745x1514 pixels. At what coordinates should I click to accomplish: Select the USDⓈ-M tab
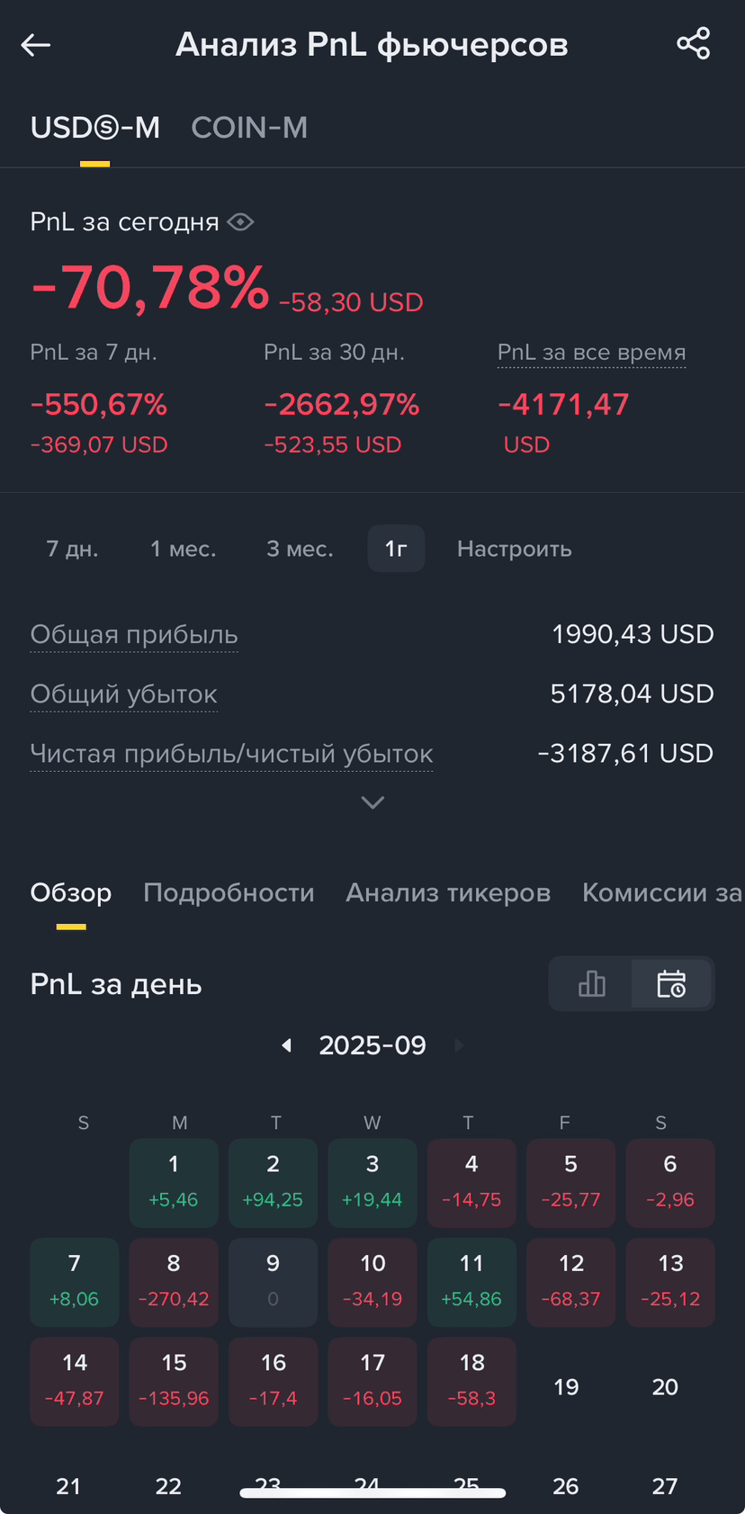(x=95, y=128)
